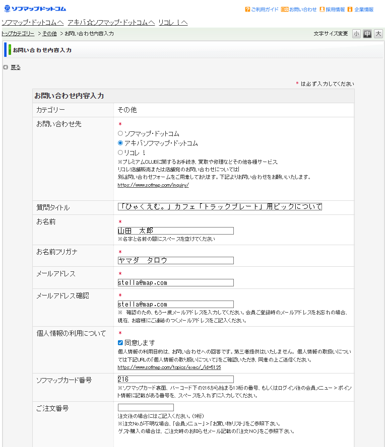Image resolution: width=385 pixels, height=447 pixels.
Task: Toggle the 同意します checkbox
Action: 120,343
